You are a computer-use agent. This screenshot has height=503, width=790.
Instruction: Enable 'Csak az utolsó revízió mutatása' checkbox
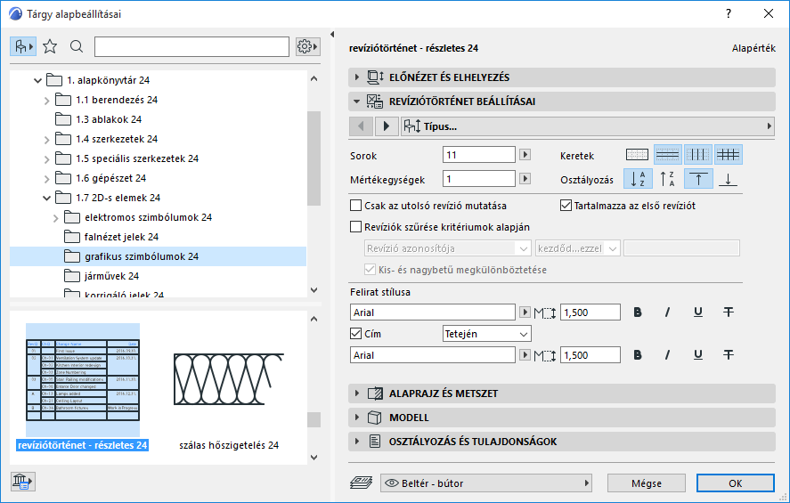tap(356, 206)
